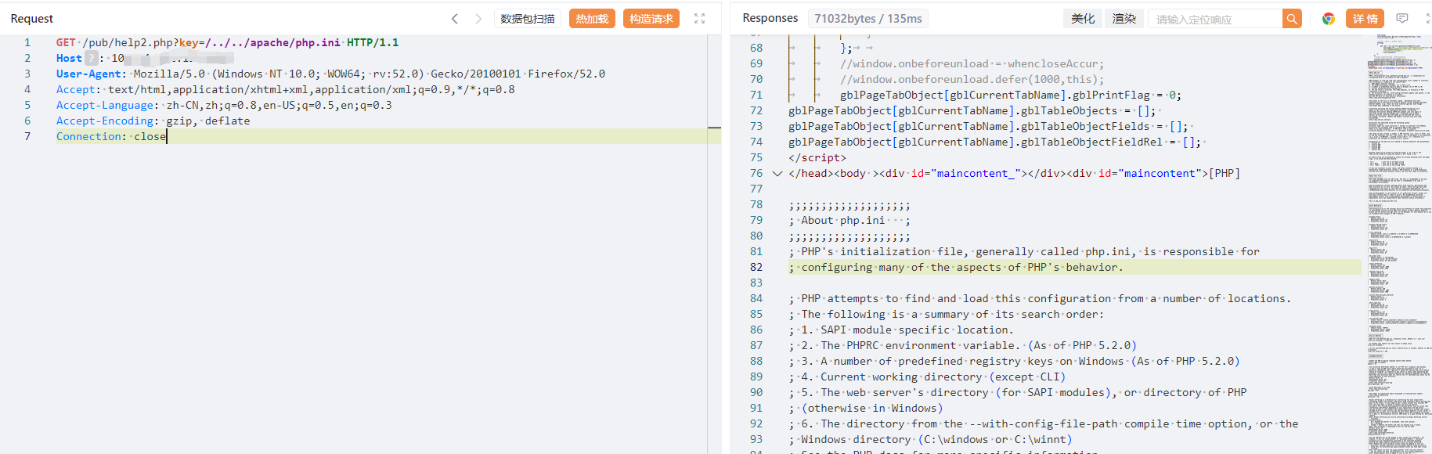Click the '; About php.ini' line
Viewport: 1432px width, 454px height.
(x=849, y=221)
